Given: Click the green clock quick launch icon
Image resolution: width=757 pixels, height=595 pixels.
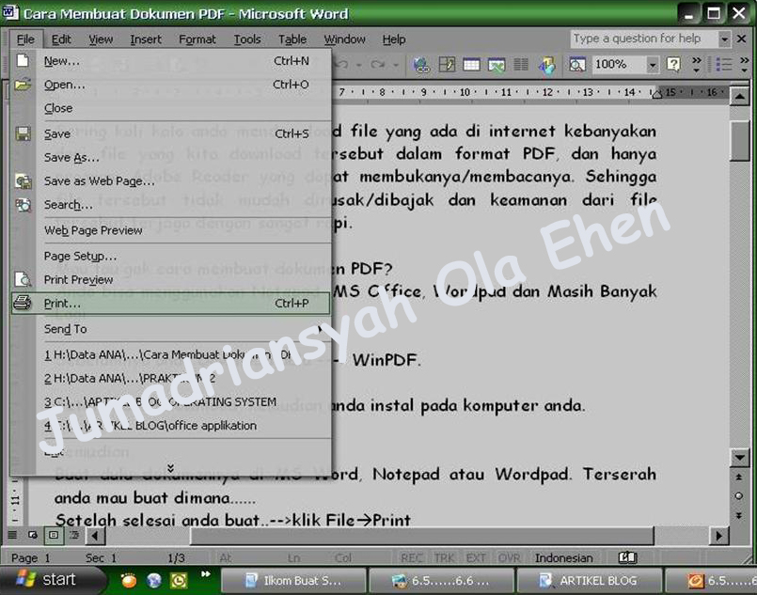Looking at the screenshot, I should point(179,581).
